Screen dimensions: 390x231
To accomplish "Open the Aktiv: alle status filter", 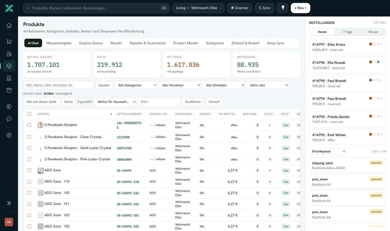I will [268, 85].
